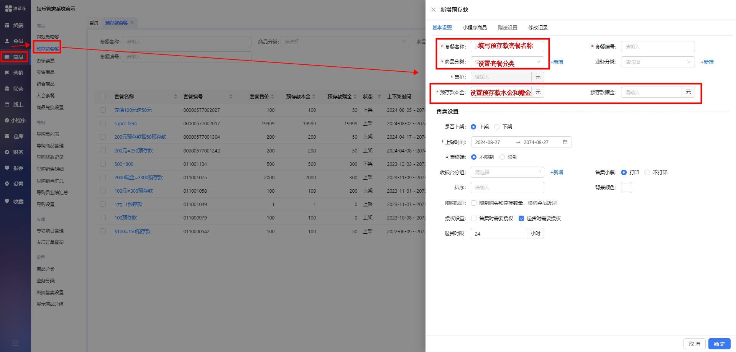Open the 收藏 heart sidebar icon

pyautogui.click(x=7, y=201)
